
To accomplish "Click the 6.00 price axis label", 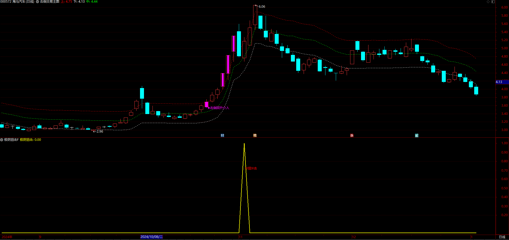I will tap(504, 7).
